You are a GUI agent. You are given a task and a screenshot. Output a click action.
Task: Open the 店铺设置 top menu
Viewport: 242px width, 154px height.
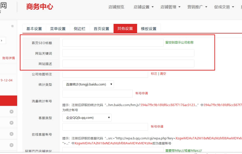143,7
